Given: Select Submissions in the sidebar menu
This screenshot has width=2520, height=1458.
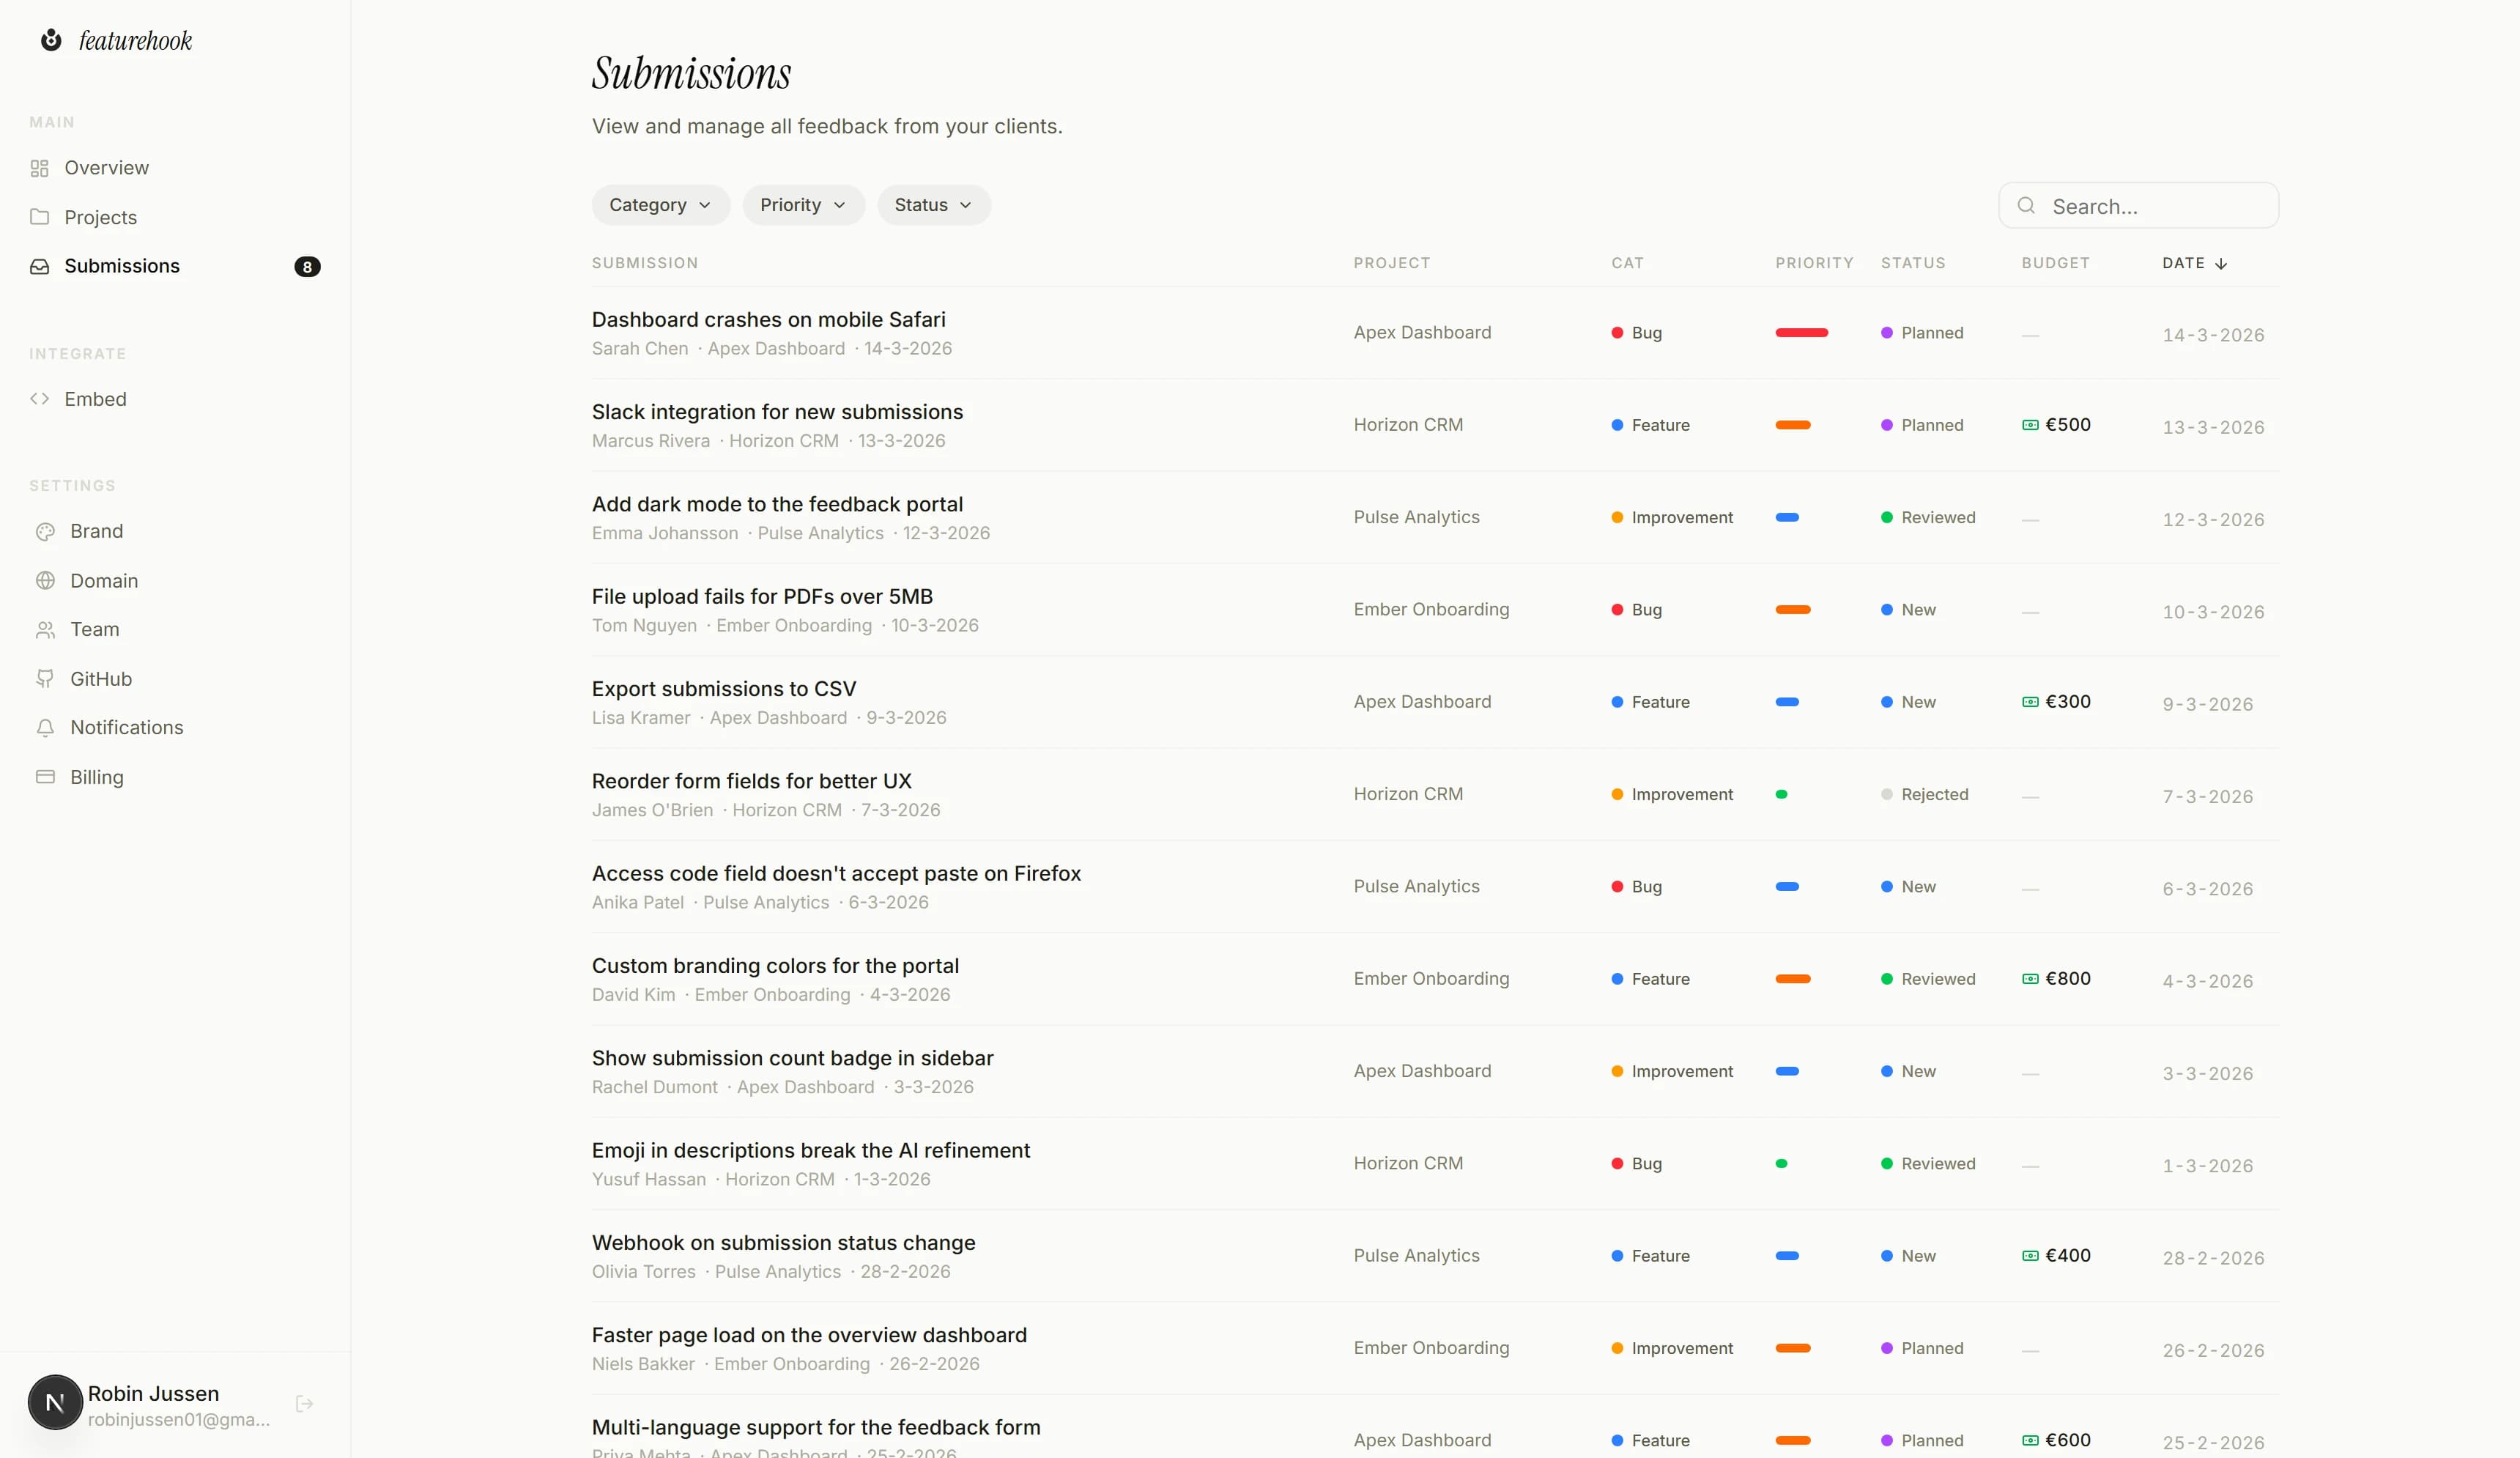Looking at the screenshot, I should tap(123, 266).
